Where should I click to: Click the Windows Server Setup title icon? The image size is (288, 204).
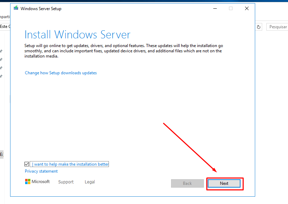point(16,8)
